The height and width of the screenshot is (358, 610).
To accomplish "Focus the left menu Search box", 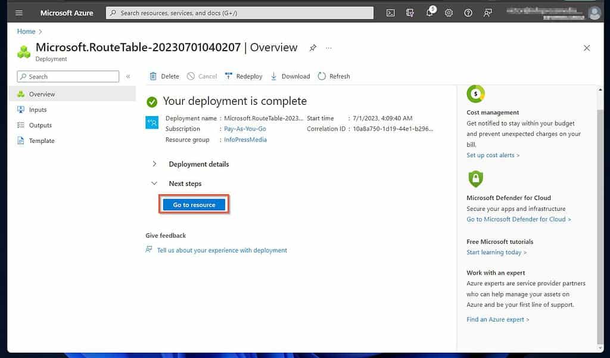I will (x=68, y=77).
